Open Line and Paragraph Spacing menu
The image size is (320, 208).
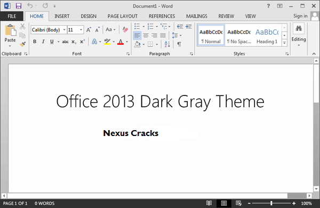(x=177, y=35)
